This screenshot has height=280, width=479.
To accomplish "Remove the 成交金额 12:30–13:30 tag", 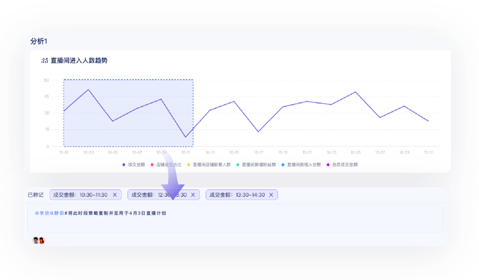I will [x=193, y=195].
